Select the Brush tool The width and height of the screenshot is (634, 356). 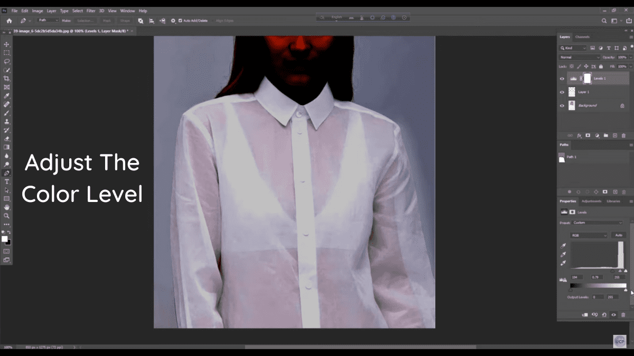pyautogui.click(x=7, y=113)
